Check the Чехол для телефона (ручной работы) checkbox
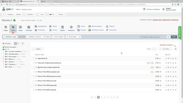This screenshot has height=103, width=183. pos(34,63)
